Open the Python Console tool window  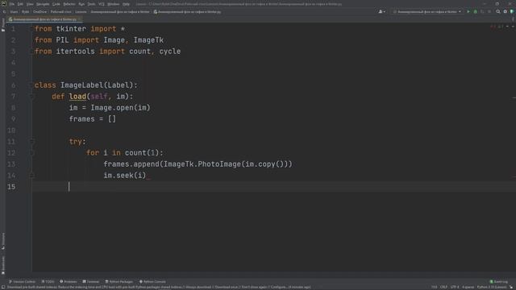coord(152,282)
